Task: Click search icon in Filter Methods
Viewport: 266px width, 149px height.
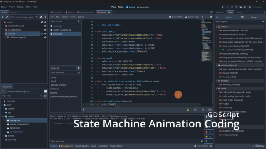Action: point(79,72)
